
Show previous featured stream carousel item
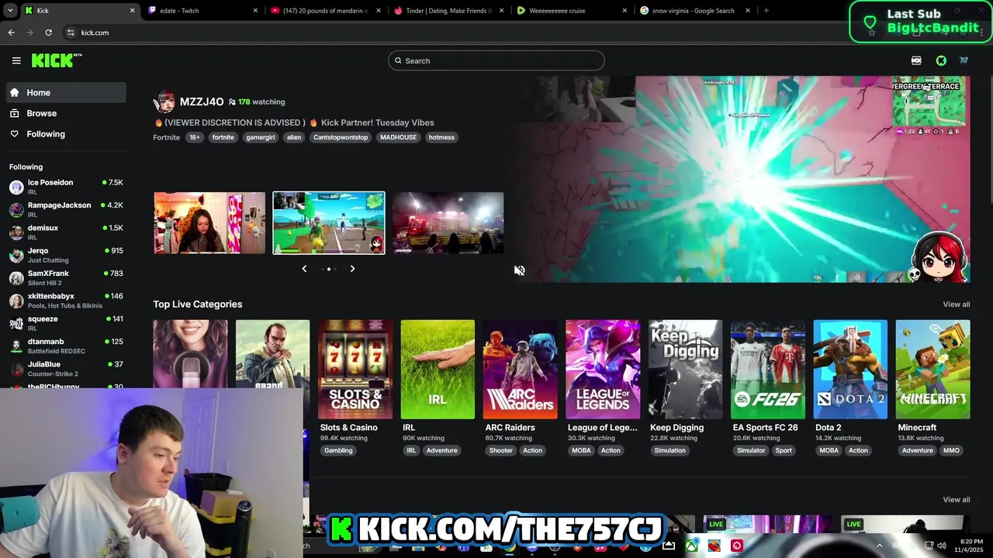coord(304,269)
